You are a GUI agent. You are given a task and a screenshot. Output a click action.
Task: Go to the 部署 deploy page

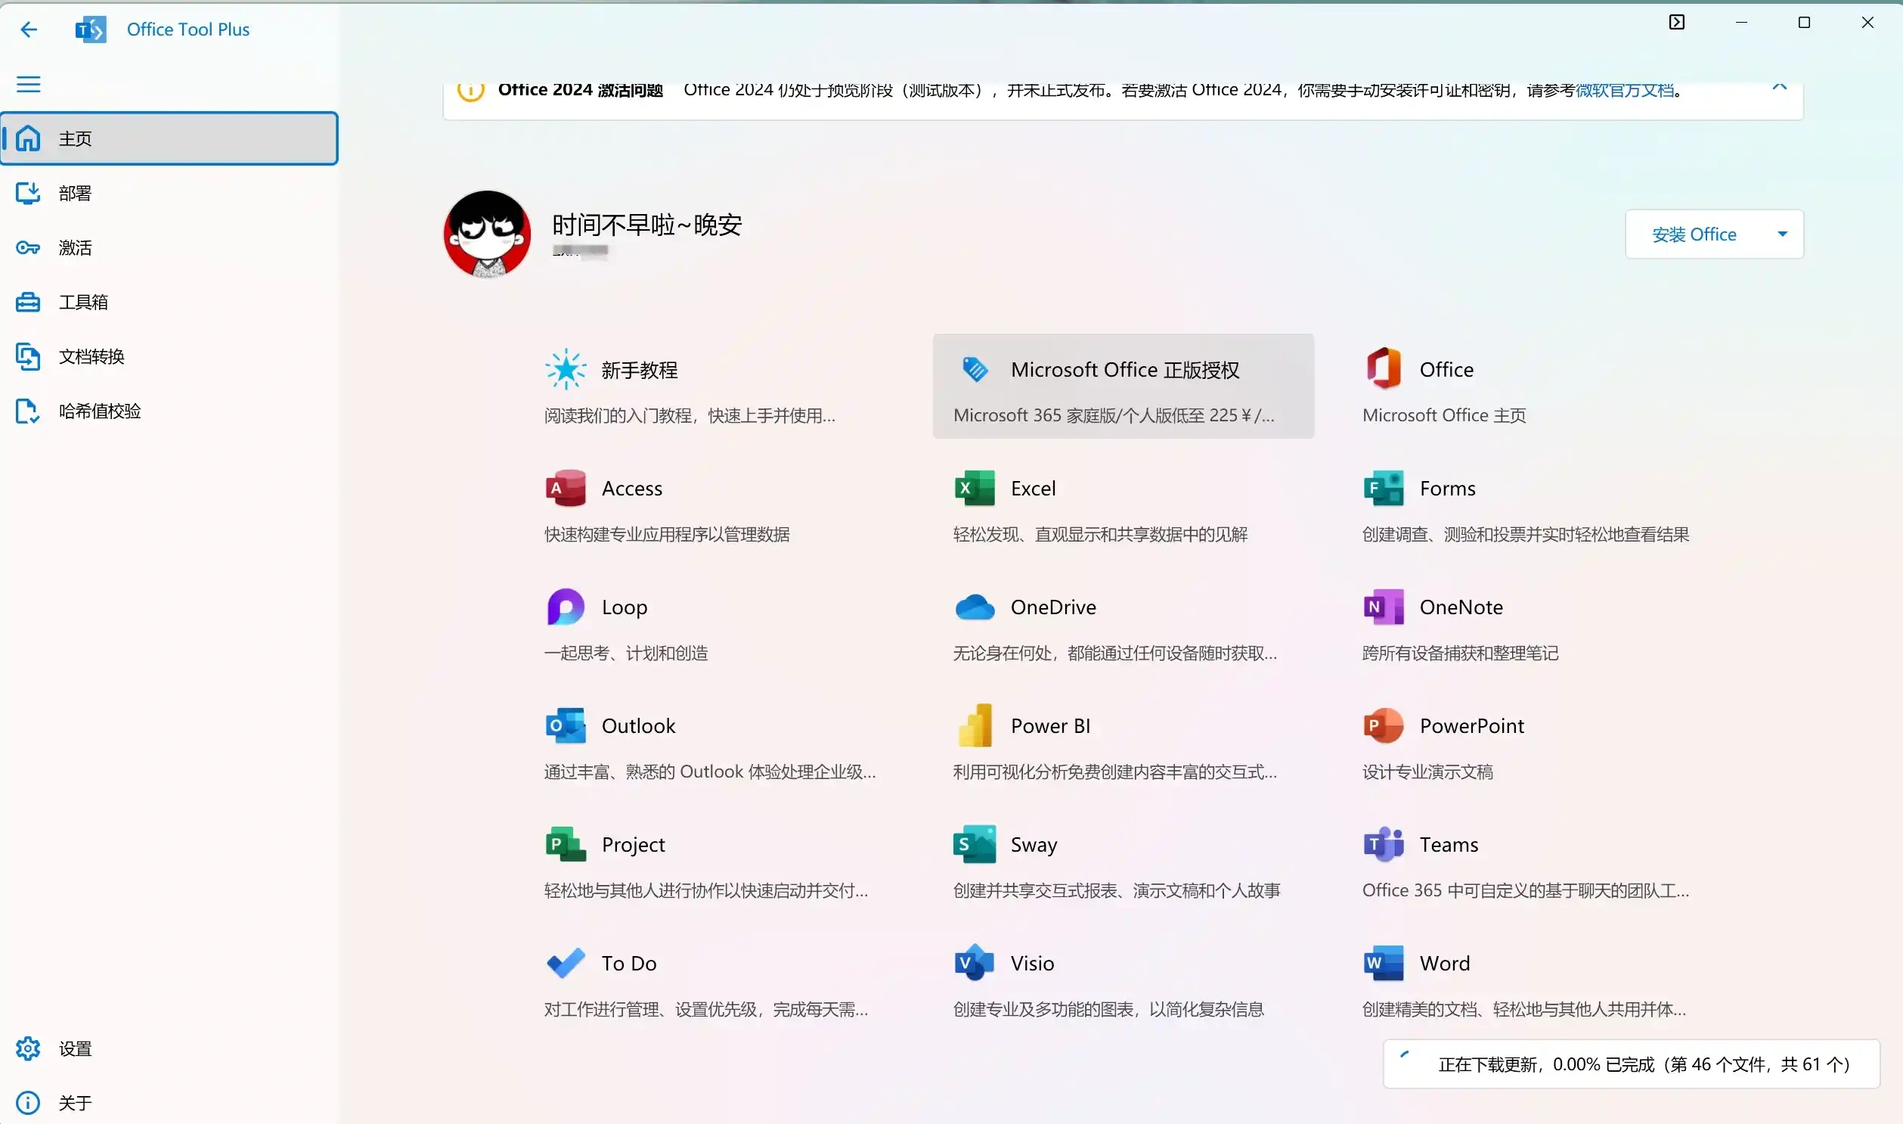tap(169, 193)
